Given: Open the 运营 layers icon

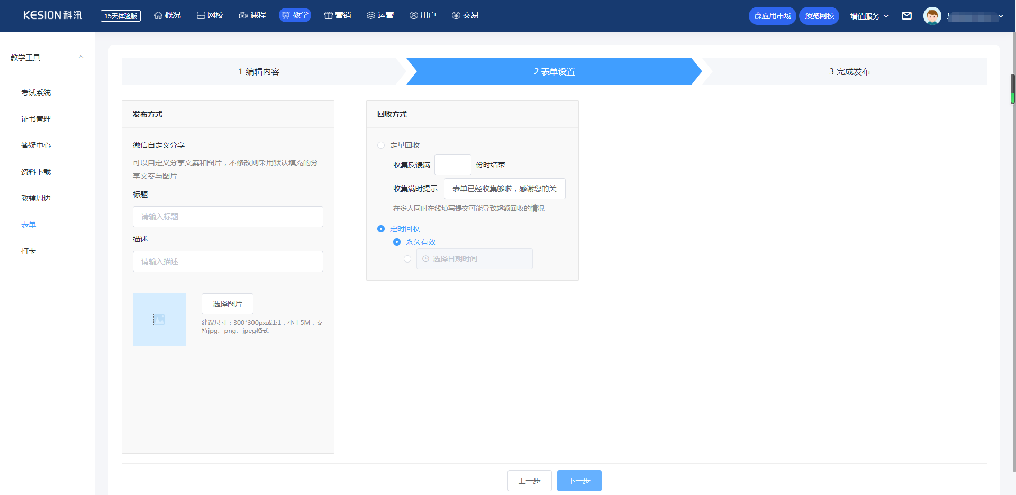Looking at the screenshot, I should pyautogui.click(x=371, y=15).
